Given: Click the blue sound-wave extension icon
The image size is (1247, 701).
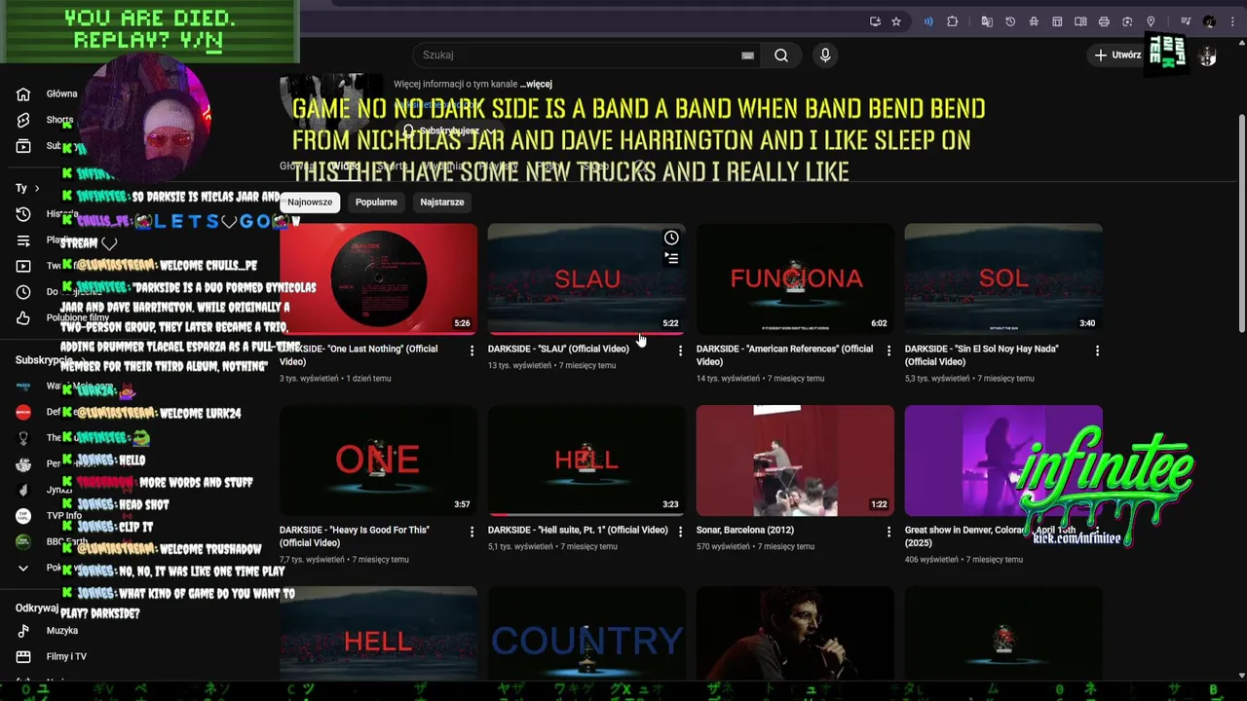Looking at the screenshot, I should click(x=928, y=21).
